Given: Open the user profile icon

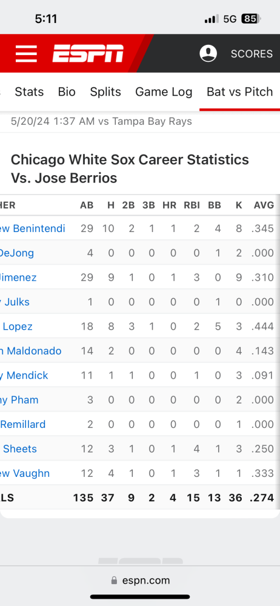Looking at the screenshot, I should tap(208, 53).
